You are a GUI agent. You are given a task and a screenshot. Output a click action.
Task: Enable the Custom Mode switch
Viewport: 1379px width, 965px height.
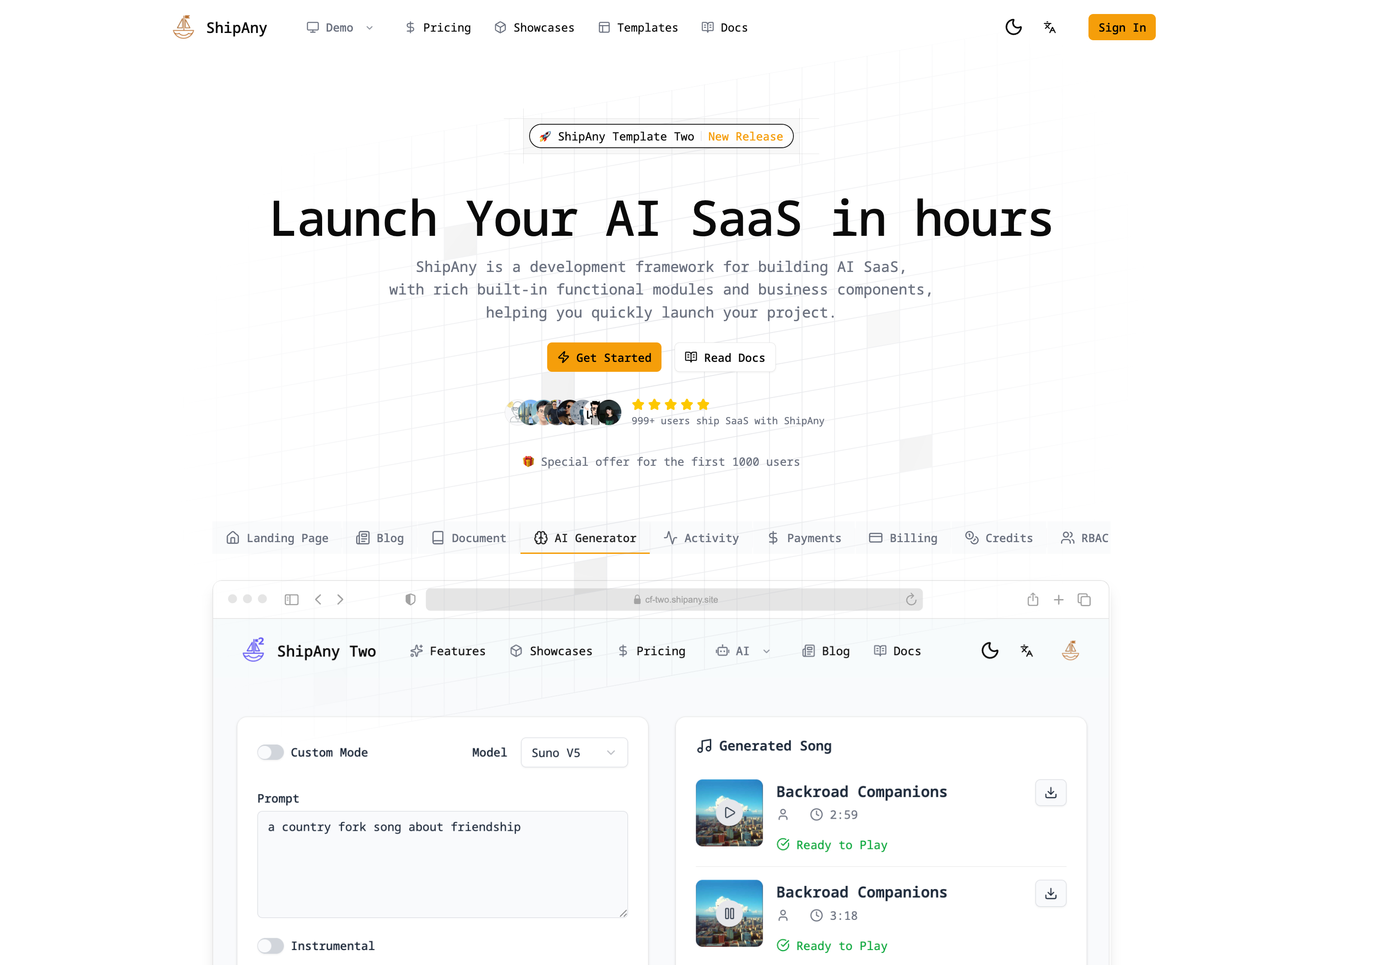pyautogui.click(x=270, y=752)
